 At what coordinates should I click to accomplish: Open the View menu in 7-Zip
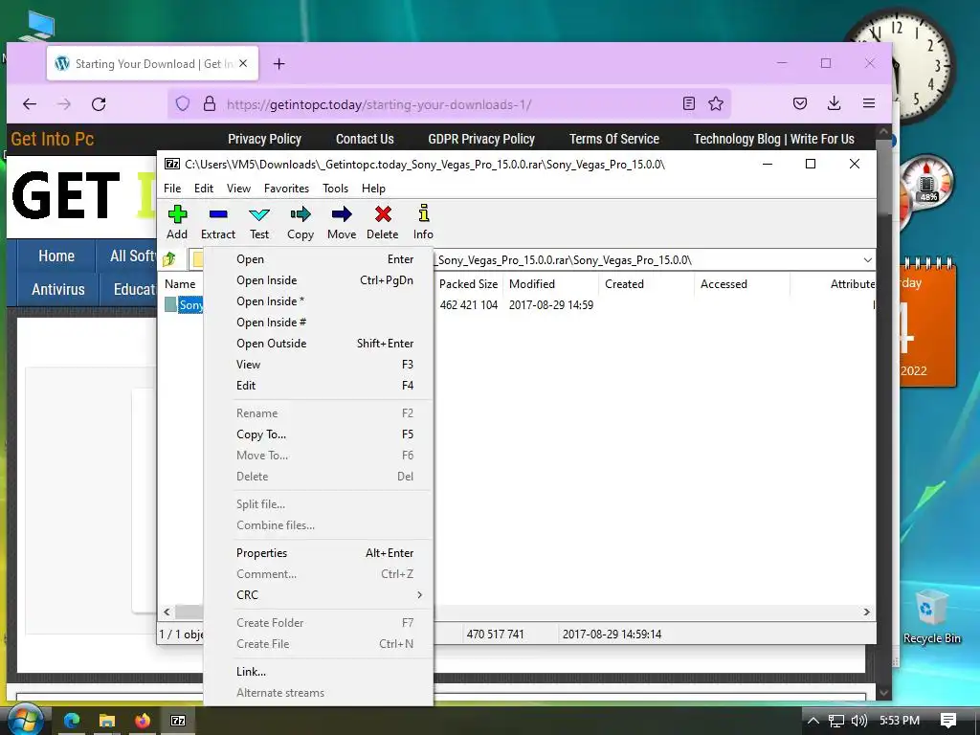[238, 189]
